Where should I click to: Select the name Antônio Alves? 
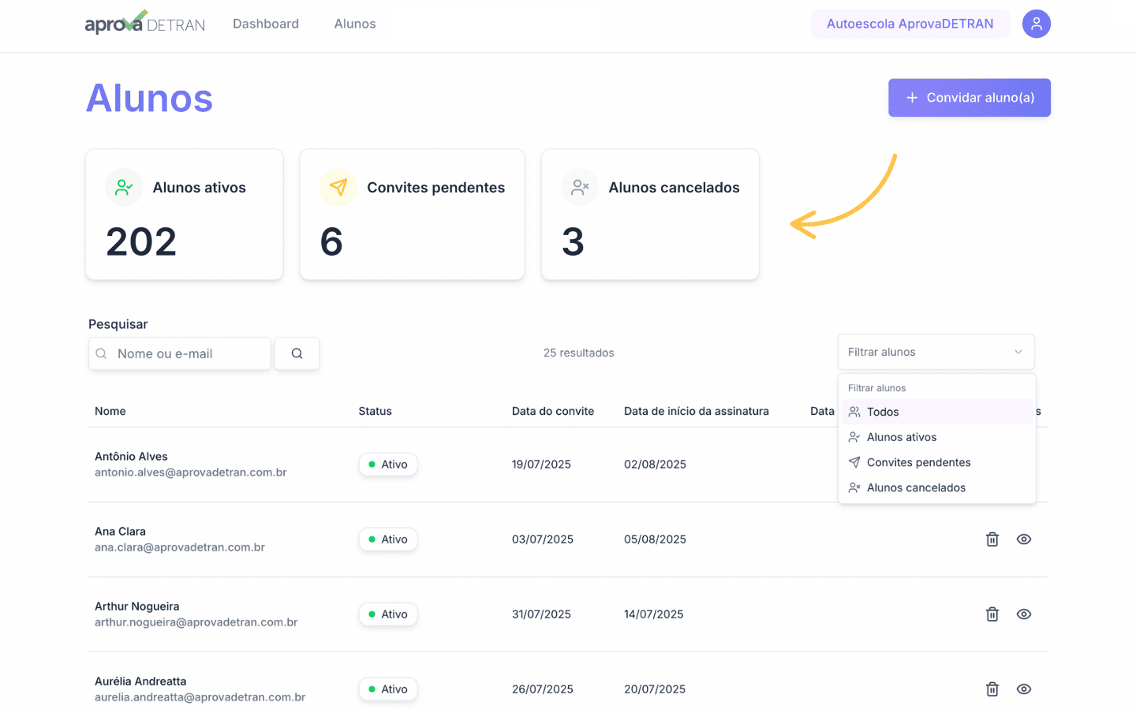pos(131,456)
